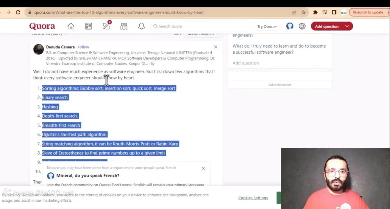Reload the page
Viewport: 390px width, 209px height.
tap(18, 12)
